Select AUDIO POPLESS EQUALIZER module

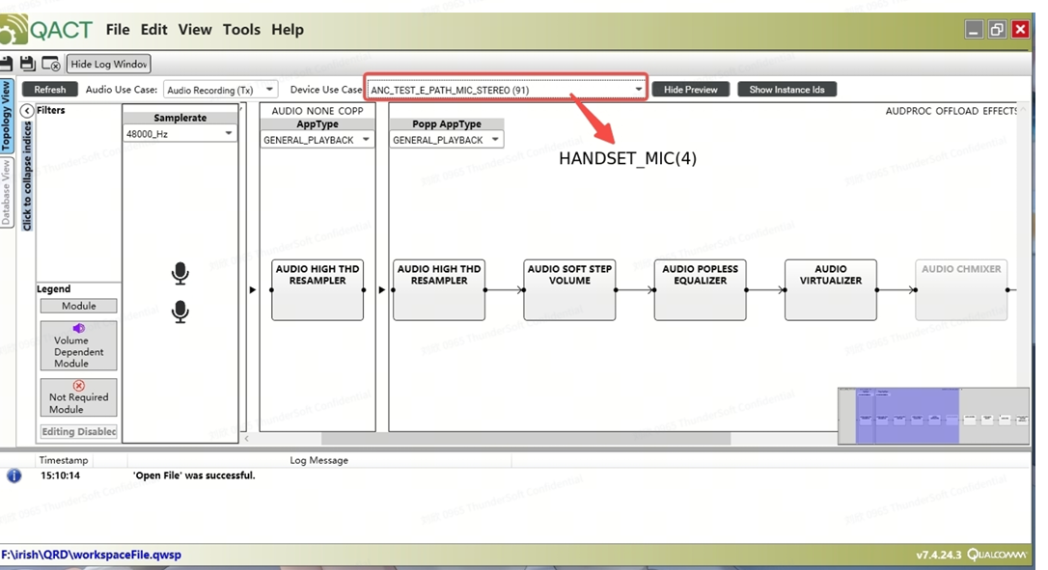pos(700,290)
